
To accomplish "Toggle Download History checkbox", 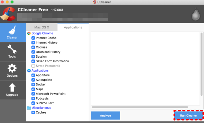I will tap(33, 52).
